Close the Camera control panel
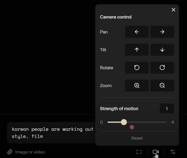Viewport: 187px width, 158px height. (x=173, y=10)
